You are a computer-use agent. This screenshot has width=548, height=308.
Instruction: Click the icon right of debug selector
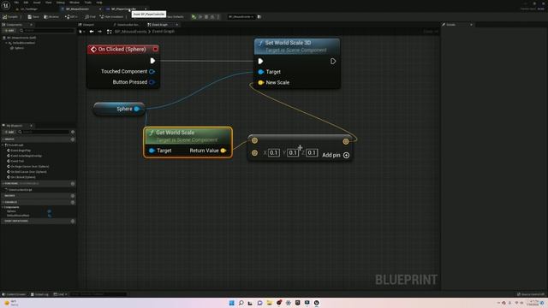pyautogui.click(x=259, y=17)
